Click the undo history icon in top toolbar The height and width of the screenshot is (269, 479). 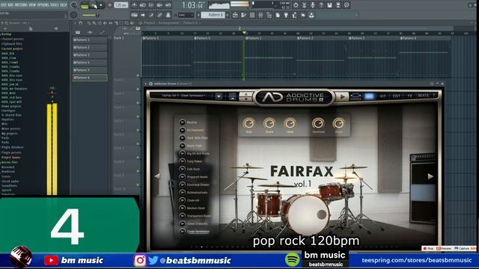click(296, 5)
